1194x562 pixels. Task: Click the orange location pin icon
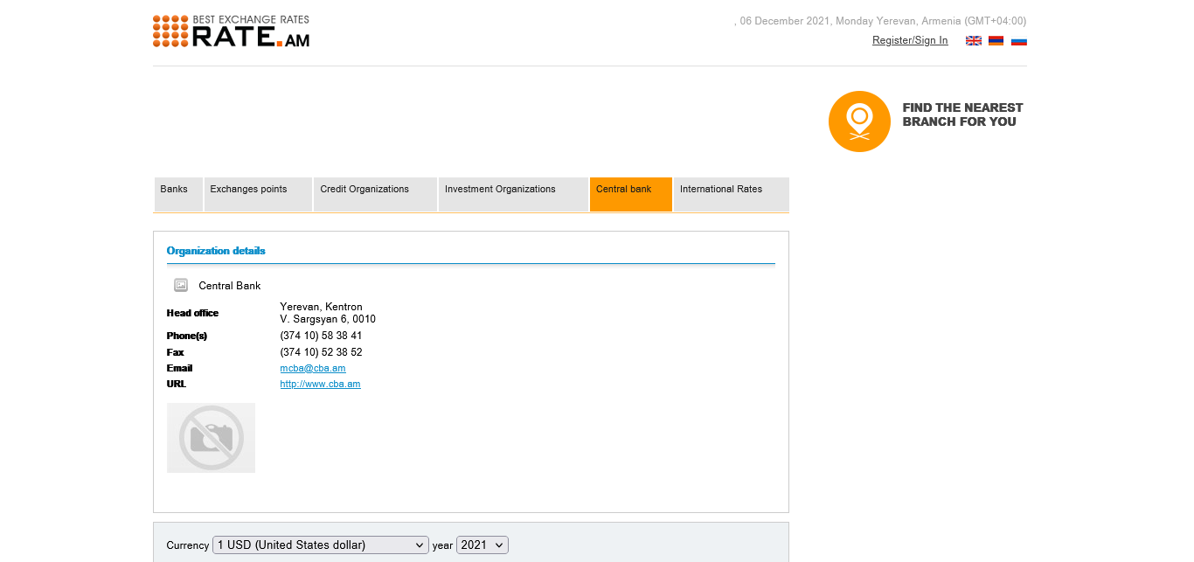[859, 121]
